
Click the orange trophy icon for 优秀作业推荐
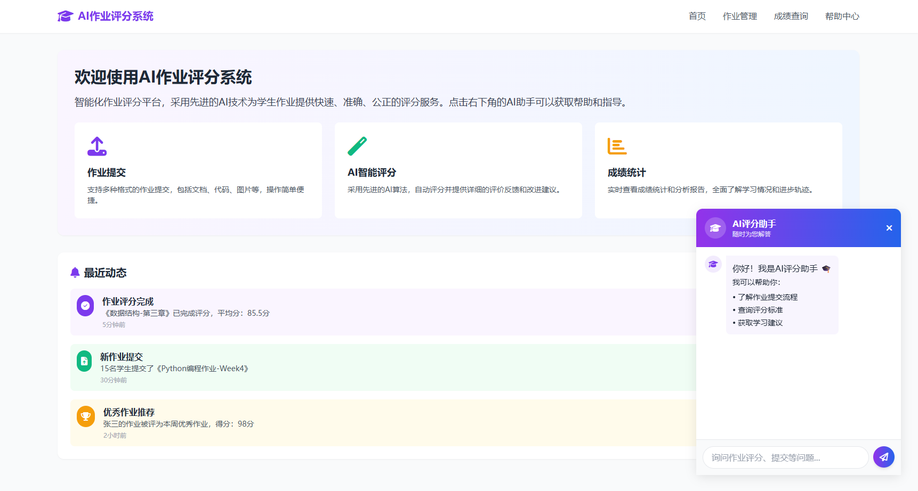pyautogui.click(x=86, y=416)
